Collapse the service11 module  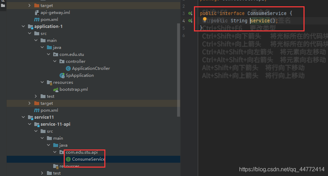coord(23,117)
